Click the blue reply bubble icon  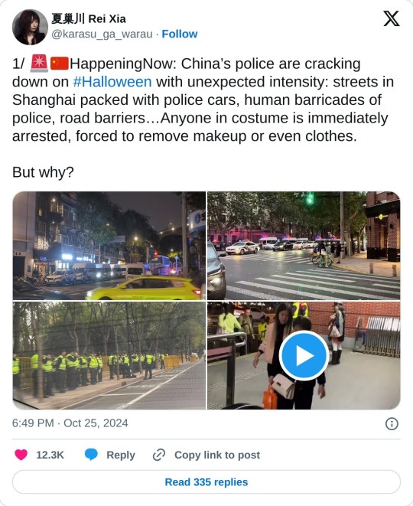[91, 455]
